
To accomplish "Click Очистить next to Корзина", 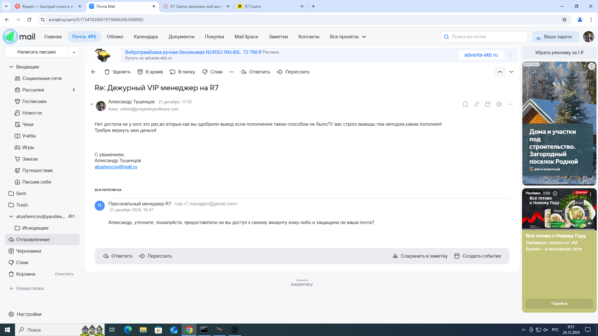I will point(64,274).
